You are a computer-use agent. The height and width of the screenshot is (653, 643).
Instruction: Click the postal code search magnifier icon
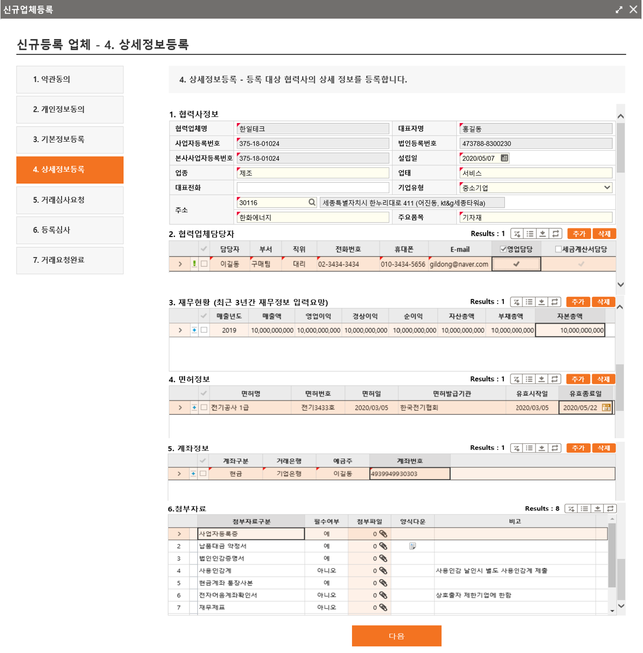click(x=312, y=202)
